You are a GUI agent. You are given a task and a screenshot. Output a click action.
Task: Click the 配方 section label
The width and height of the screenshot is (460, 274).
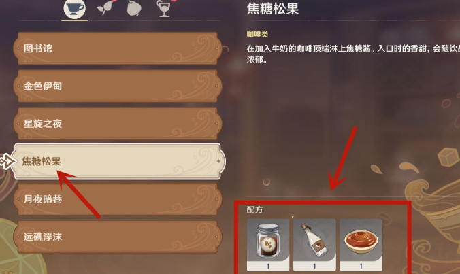click(254, 209)
